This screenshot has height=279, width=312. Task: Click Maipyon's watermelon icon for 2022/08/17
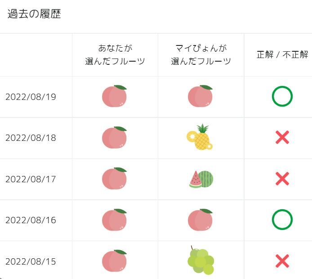[x=201, y=179]
